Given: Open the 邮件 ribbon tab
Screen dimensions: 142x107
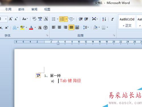Looking at the screenshot, I should pos(21,9).
